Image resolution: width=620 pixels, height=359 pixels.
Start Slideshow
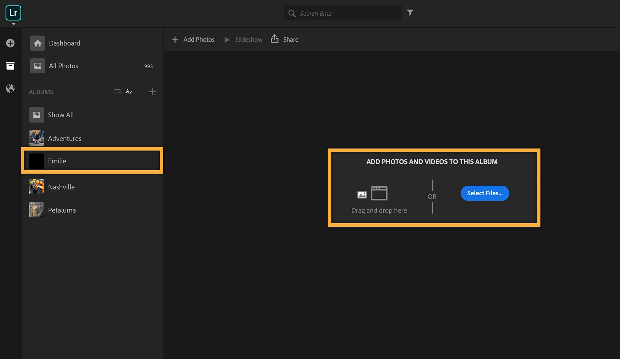(249, 40)
